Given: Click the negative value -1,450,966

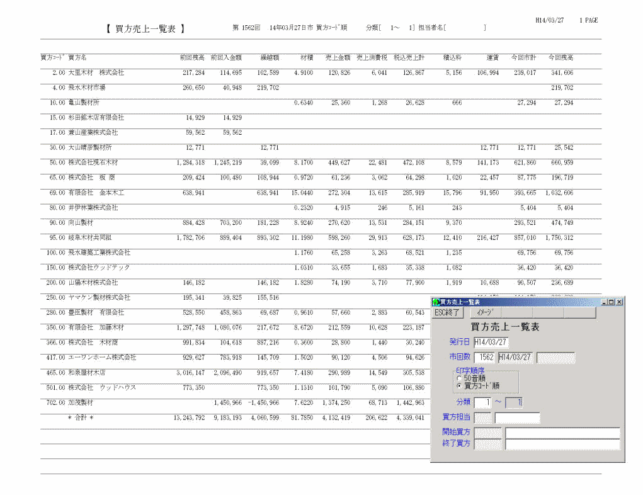Looking at the screenshot, I should click(x=263, y=402).
